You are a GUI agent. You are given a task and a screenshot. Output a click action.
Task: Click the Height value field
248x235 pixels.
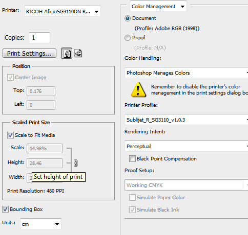click(x=45, y=163)
